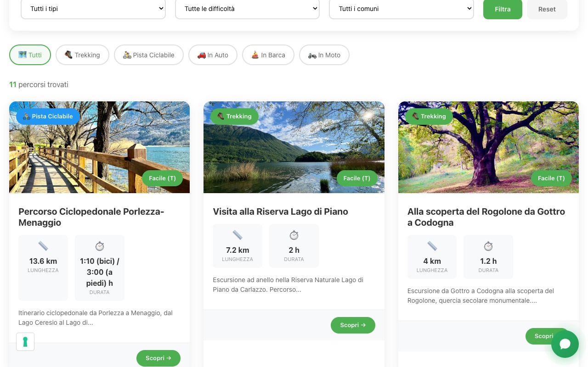Image resolution: width=588 pixels, height=367 pixels.
Task: Open the chat bubble widget
Action: pos(565,344)
